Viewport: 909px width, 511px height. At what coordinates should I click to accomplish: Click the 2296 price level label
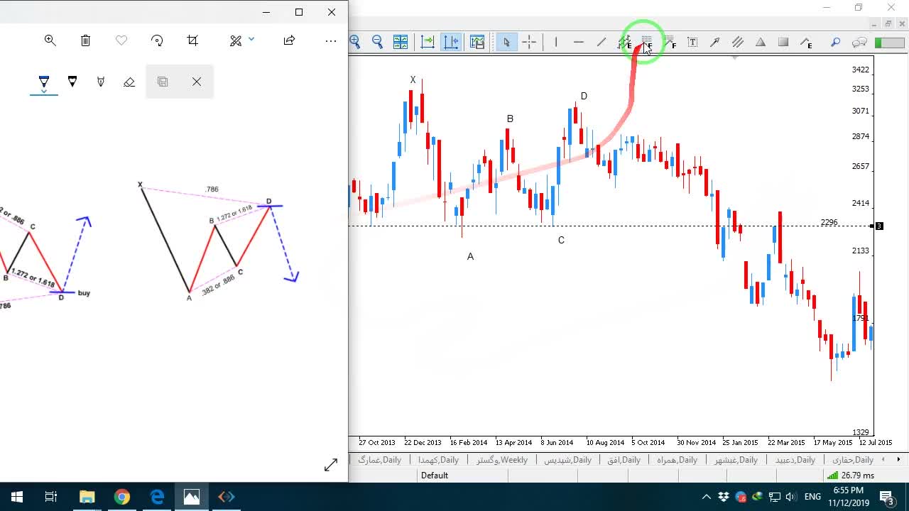point(829,222)
